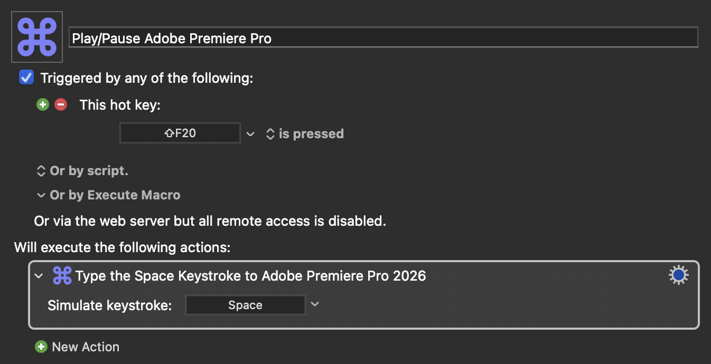Click the 'This hot key:' trigger label
Viewport: 711px width, 364px height.
click(x=120, y=105)
